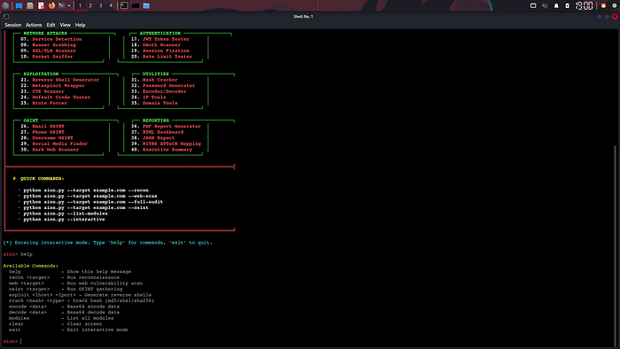Switch to workspace 3
Viewport: 620px width, 349px height.
(100, 5)
